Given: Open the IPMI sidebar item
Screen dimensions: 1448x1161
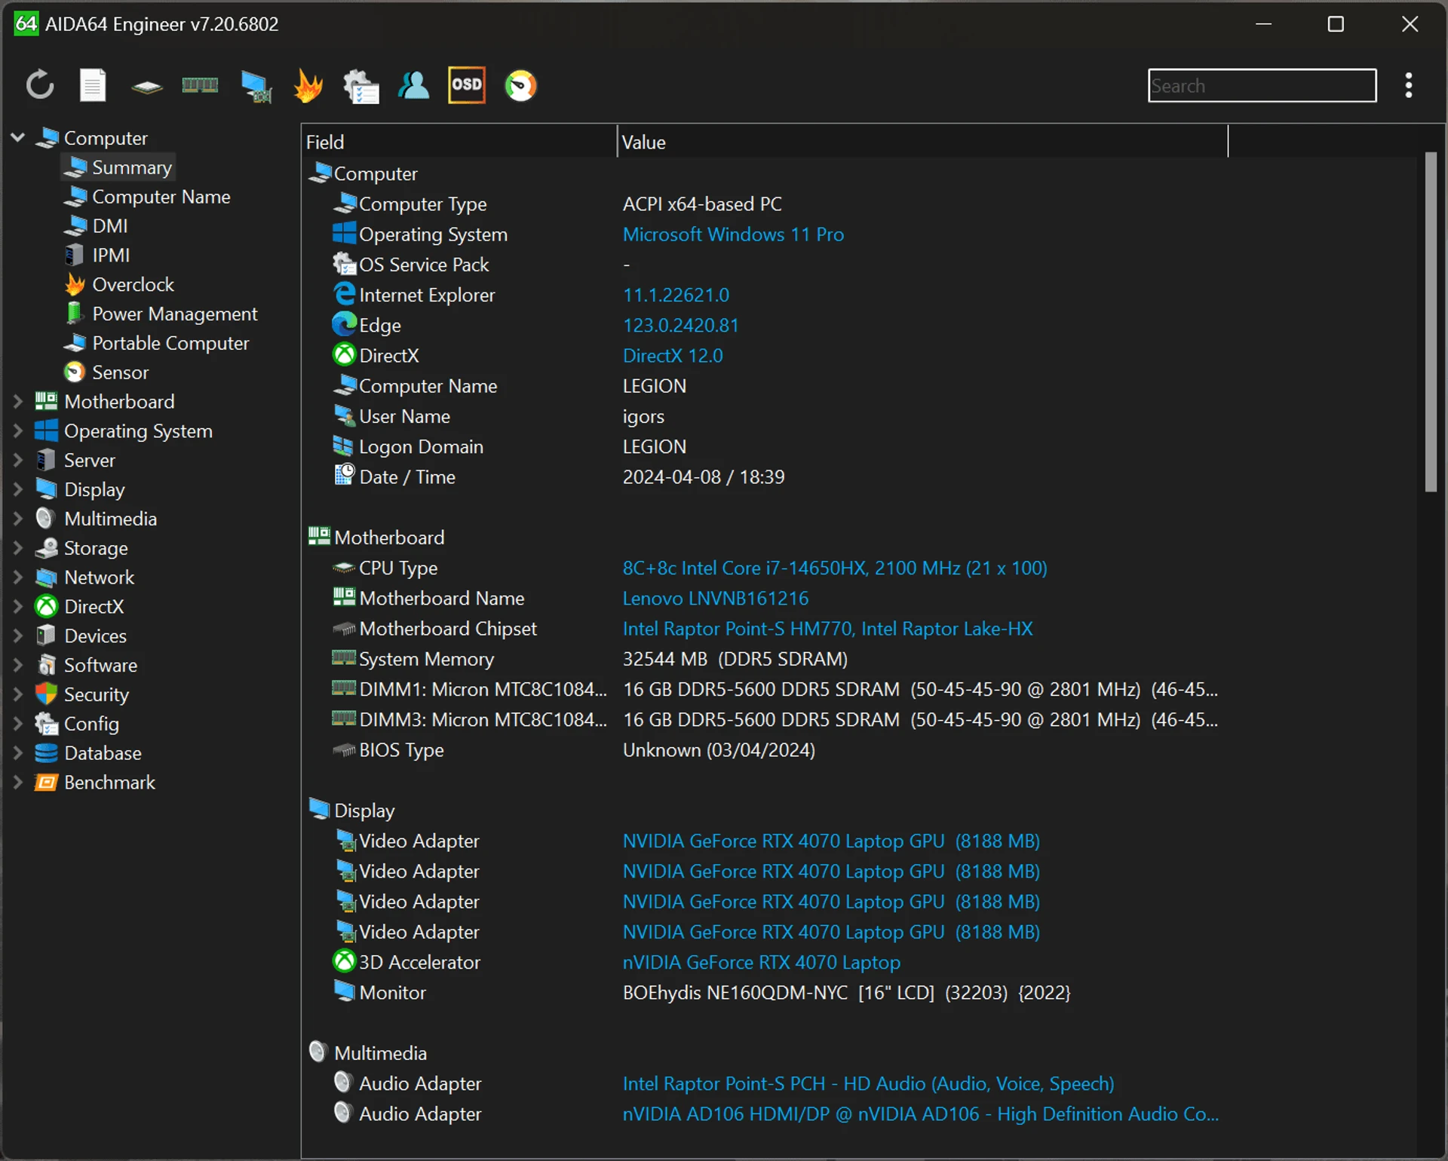Looking at the screenshot, I should point(98,256).
